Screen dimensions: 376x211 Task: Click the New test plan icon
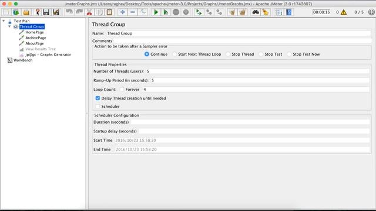click(6, 12)
